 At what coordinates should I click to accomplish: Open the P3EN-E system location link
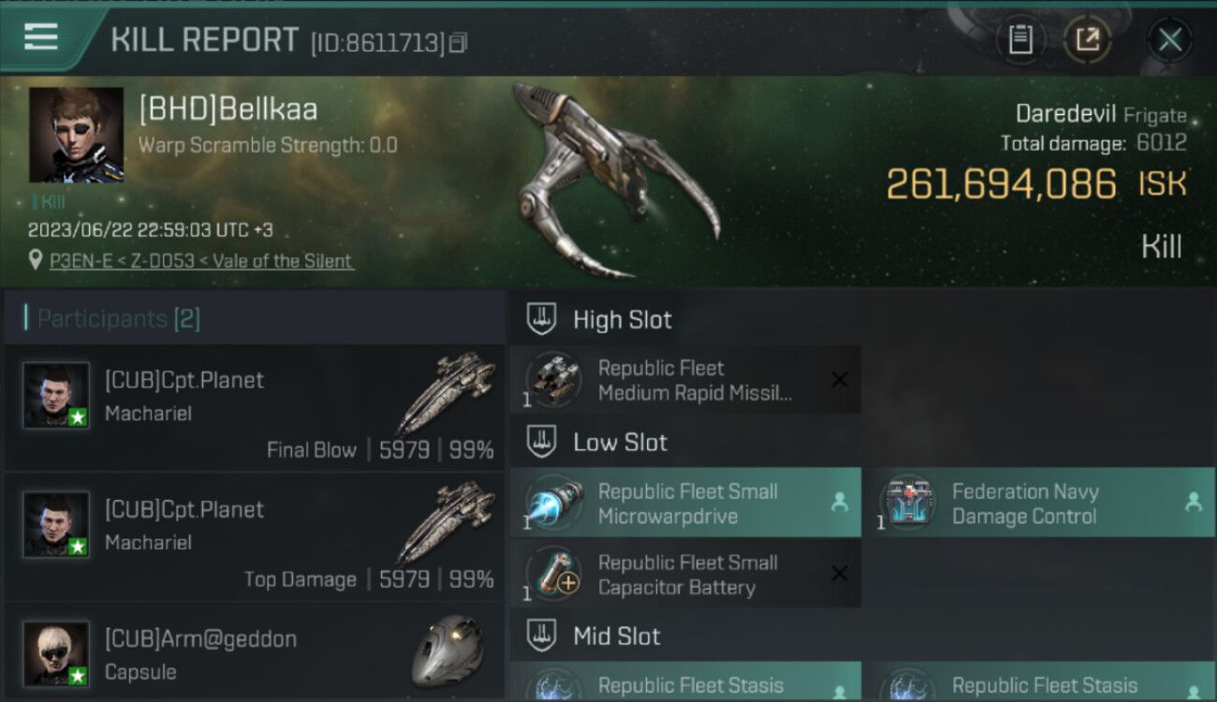click(201, 261)
